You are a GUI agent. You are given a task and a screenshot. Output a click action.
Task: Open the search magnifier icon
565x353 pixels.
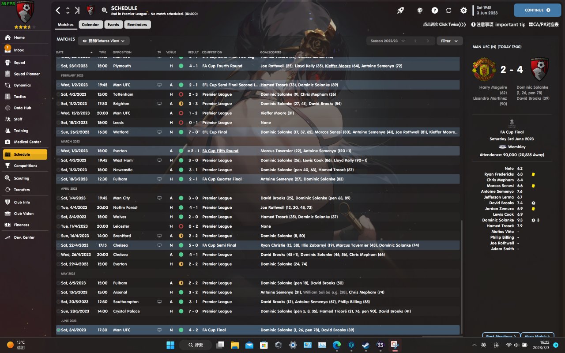[105, 10]
